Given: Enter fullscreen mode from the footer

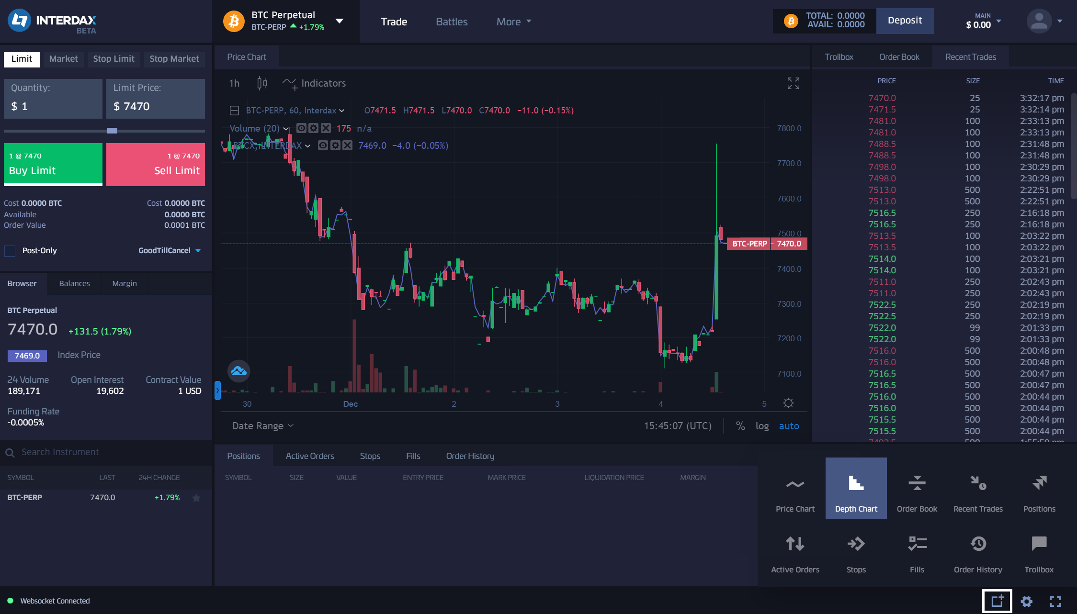Looking at the screenshot, I should (x=1055, y=601).
